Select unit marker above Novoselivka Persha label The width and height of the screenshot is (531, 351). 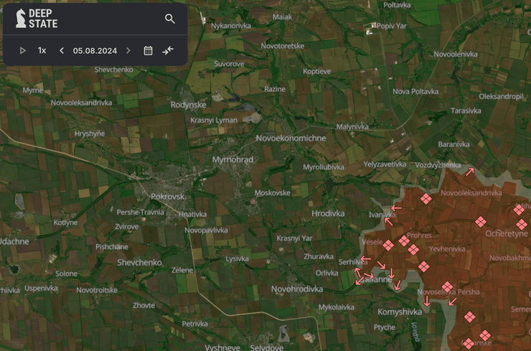pyautogui.click(x=447, y=287)
